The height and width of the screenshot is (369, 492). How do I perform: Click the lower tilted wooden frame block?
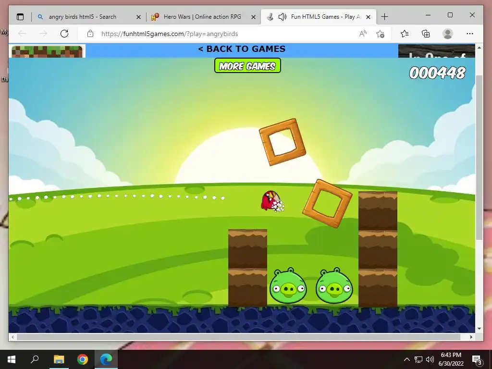(327, 203)
